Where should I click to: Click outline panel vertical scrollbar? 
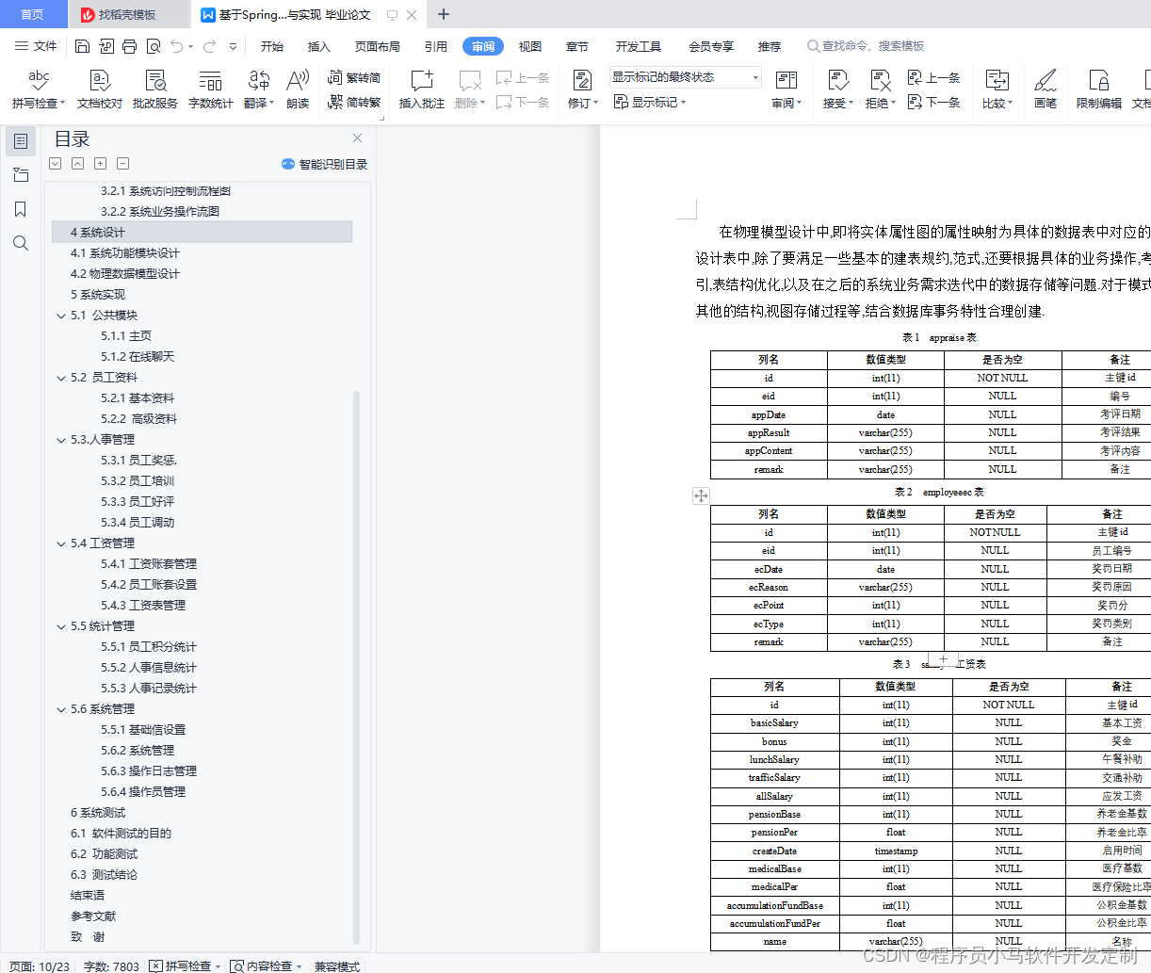pyautogui.click(x=356, y=666)
